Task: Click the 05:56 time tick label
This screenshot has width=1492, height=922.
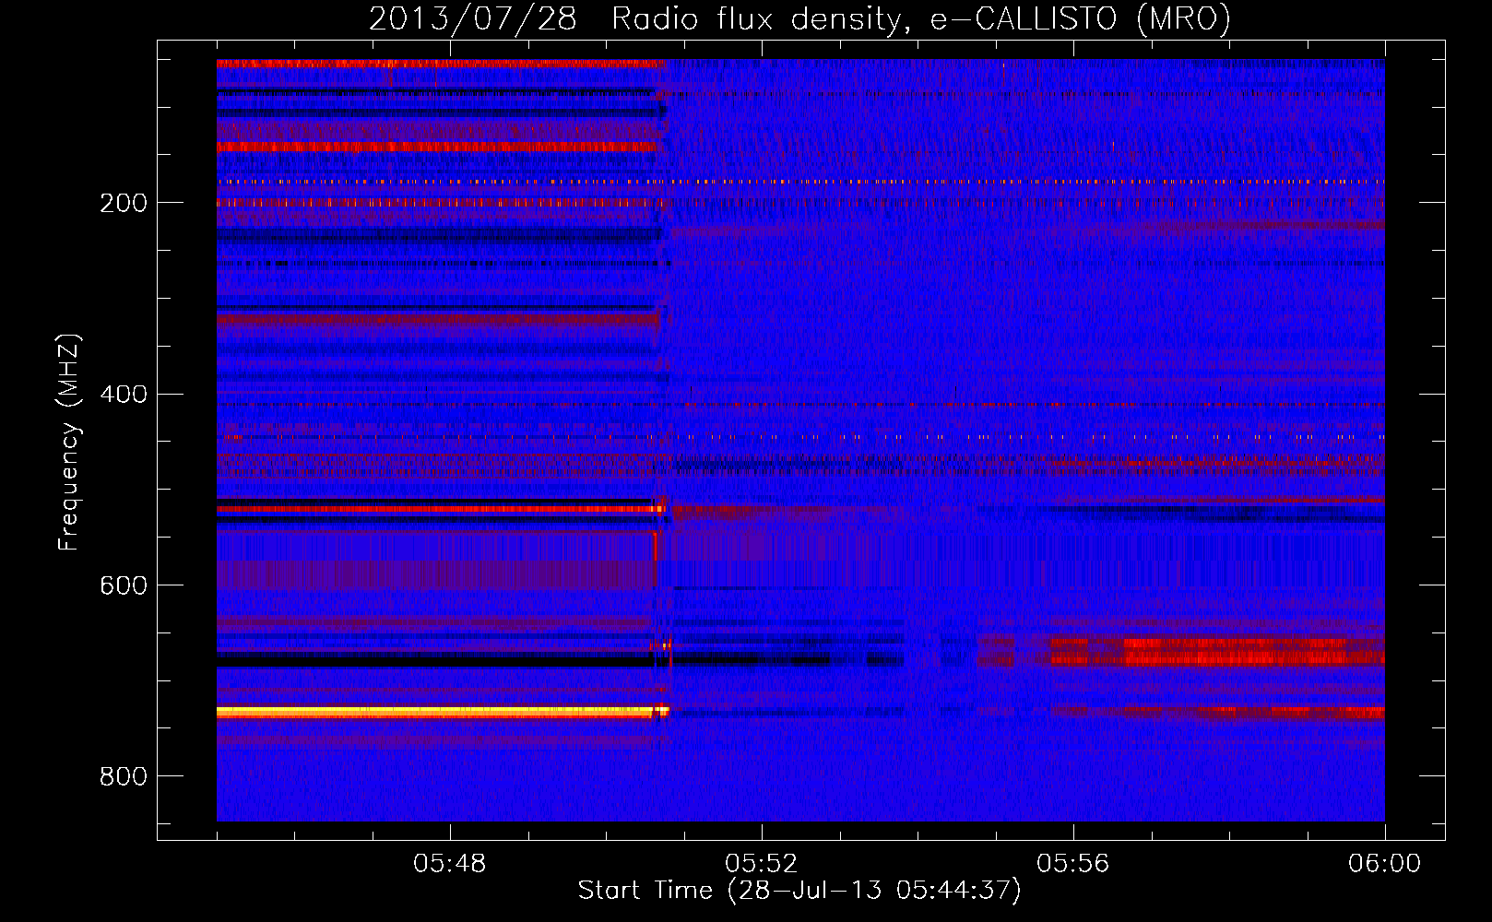Action: click(x=1072, y=864)
